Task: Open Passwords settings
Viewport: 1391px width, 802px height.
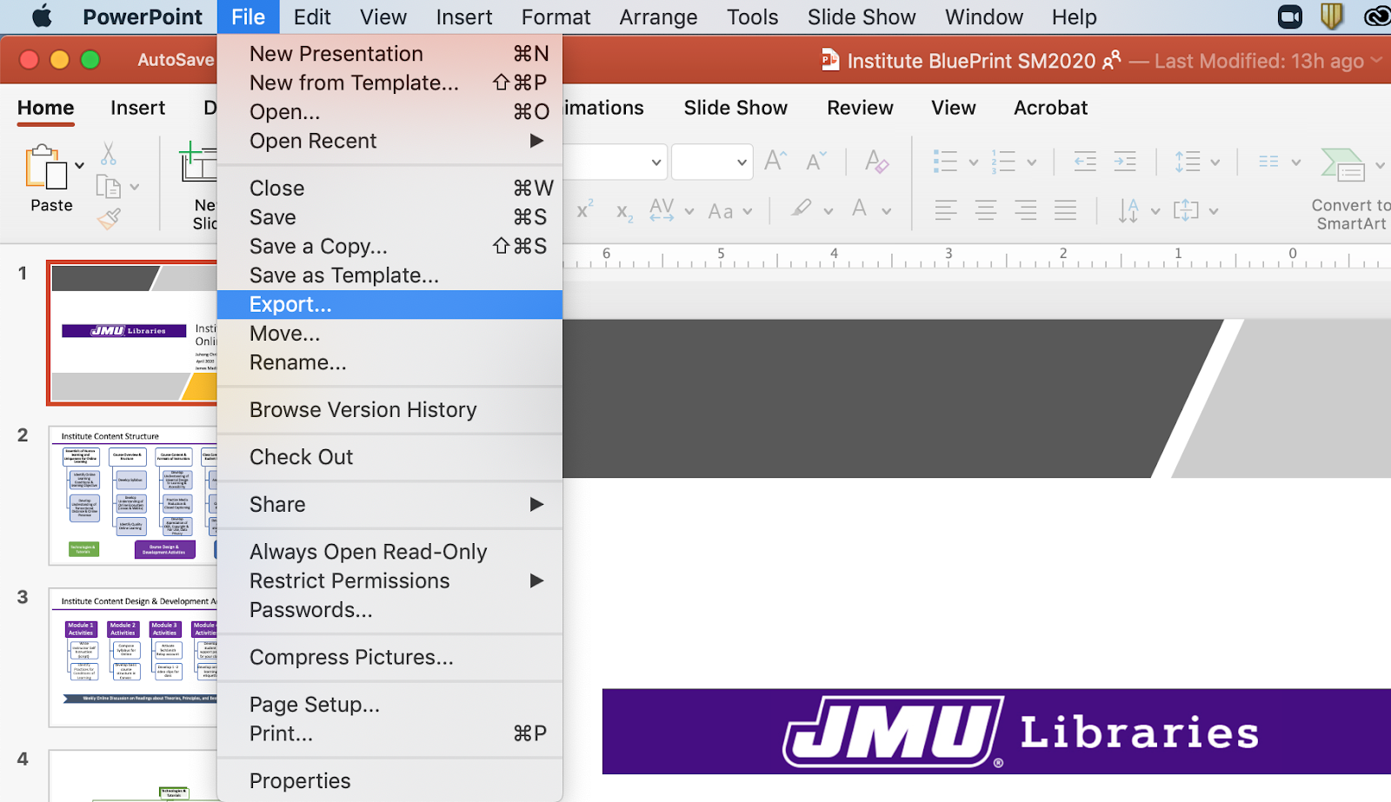Action: [x=389, y=610]
